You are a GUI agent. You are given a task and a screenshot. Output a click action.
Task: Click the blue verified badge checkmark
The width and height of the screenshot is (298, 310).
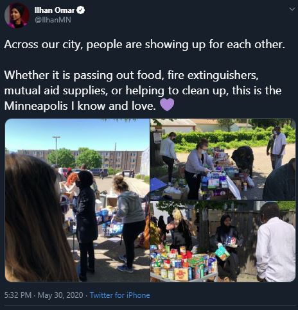click(x=81, y=10)
